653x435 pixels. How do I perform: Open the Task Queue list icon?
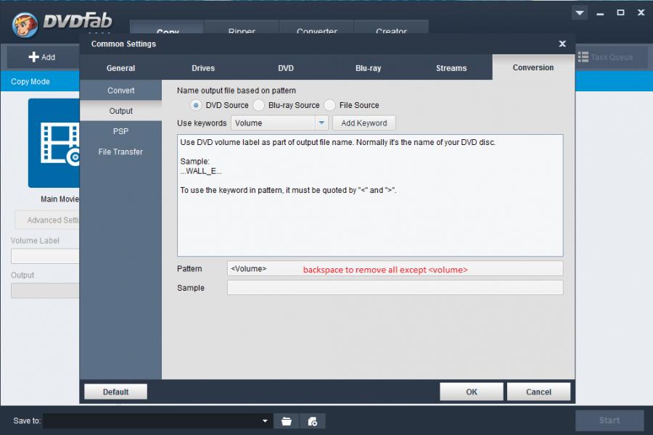583,57
